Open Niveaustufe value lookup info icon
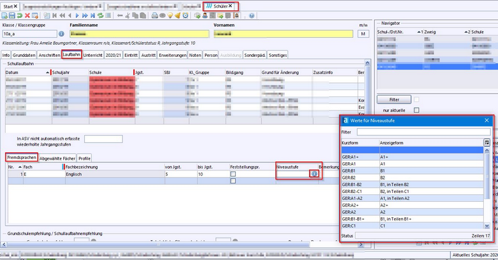The height and width of the screenshot is (260, 498). click(x=313, y=174)
